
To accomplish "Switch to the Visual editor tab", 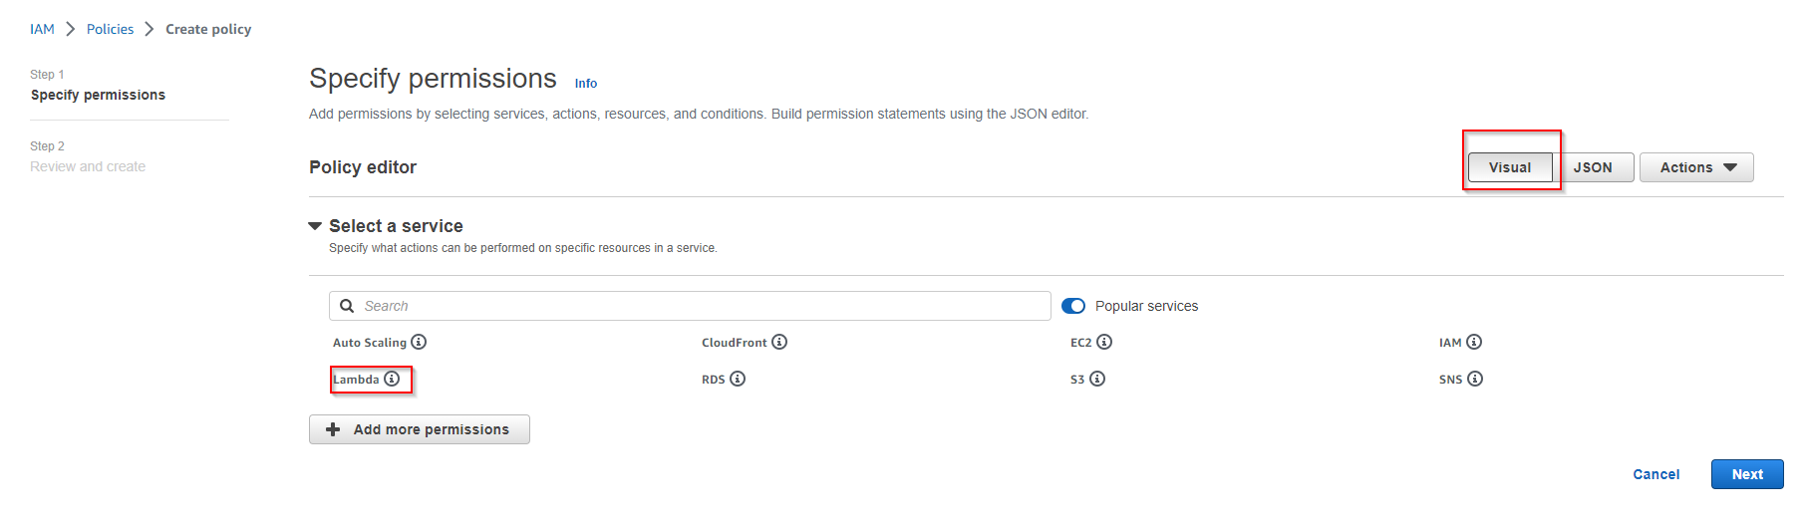I will [x=1509, y=167].
